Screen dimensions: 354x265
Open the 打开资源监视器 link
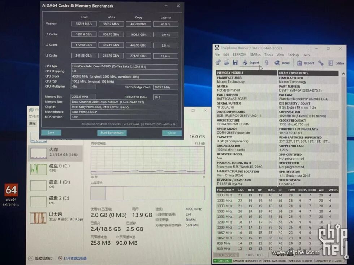coord(75,258)
